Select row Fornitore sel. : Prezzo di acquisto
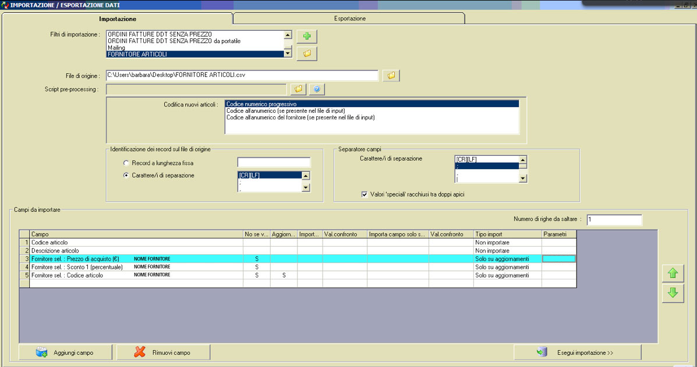Viewport: 697px width, 367px height. click(298, 259)
